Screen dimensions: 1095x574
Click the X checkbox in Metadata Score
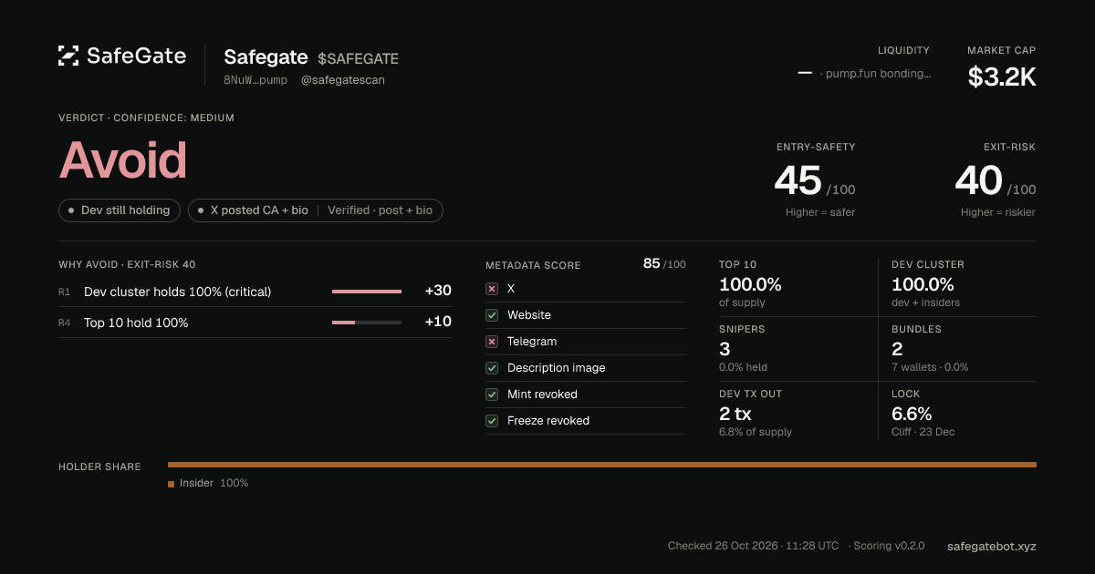click(x=492, y=288)
